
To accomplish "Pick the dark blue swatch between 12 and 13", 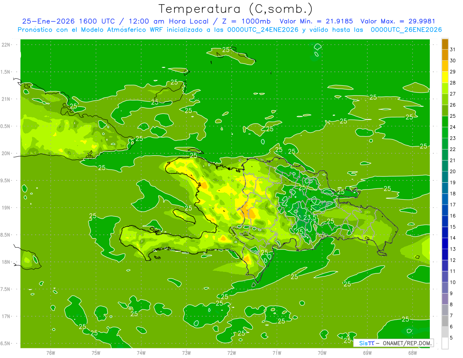I will (x=445, y=255).
